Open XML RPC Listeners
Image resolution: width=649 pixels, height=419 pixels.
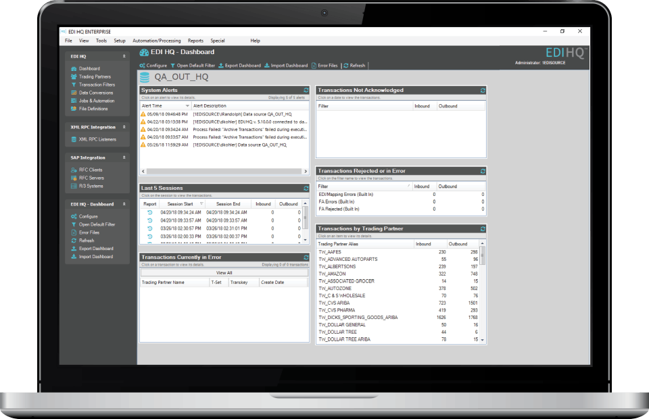[x=93, y=139]
